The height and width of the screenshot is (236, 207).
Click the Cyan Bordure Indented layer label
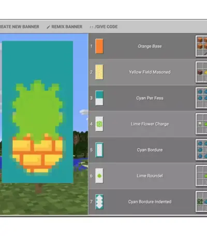click(150, 202)
